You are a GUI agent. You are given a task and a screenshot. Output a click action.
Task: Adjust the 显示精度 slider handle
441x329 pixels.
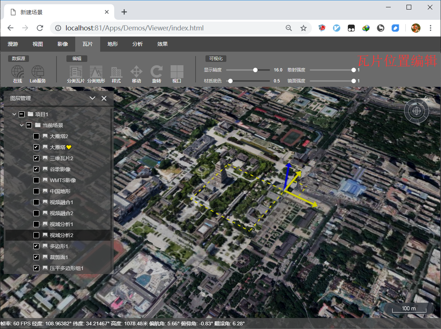pos(255,70)
